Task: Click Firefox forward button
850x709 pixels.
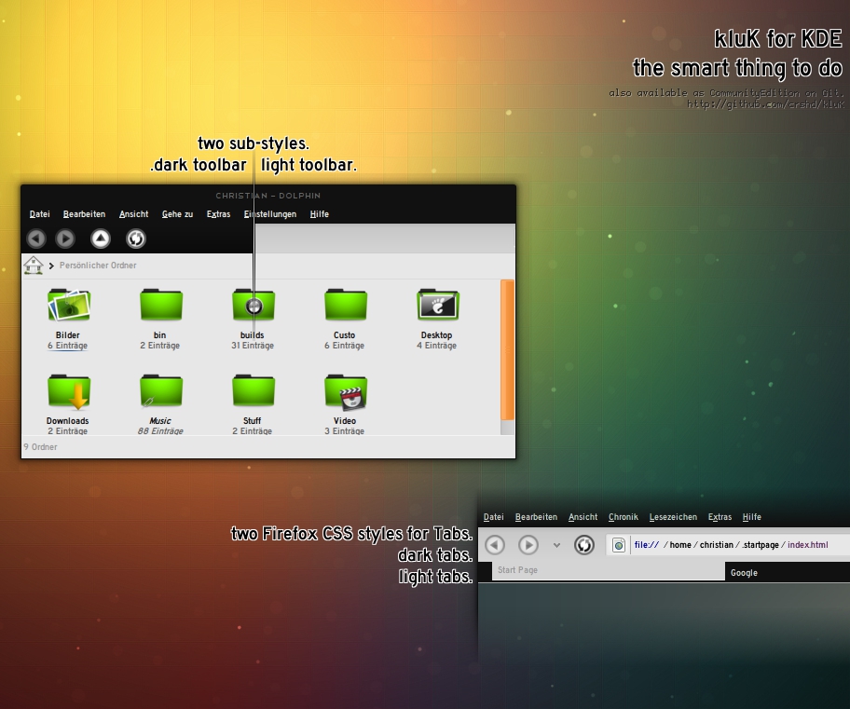Action: pyautogui.click(x=528, y=545)
